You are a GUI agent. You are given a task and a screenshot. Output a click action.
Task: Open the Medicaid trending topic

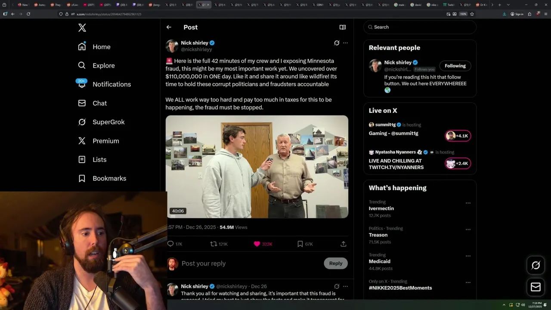point(380,261)
